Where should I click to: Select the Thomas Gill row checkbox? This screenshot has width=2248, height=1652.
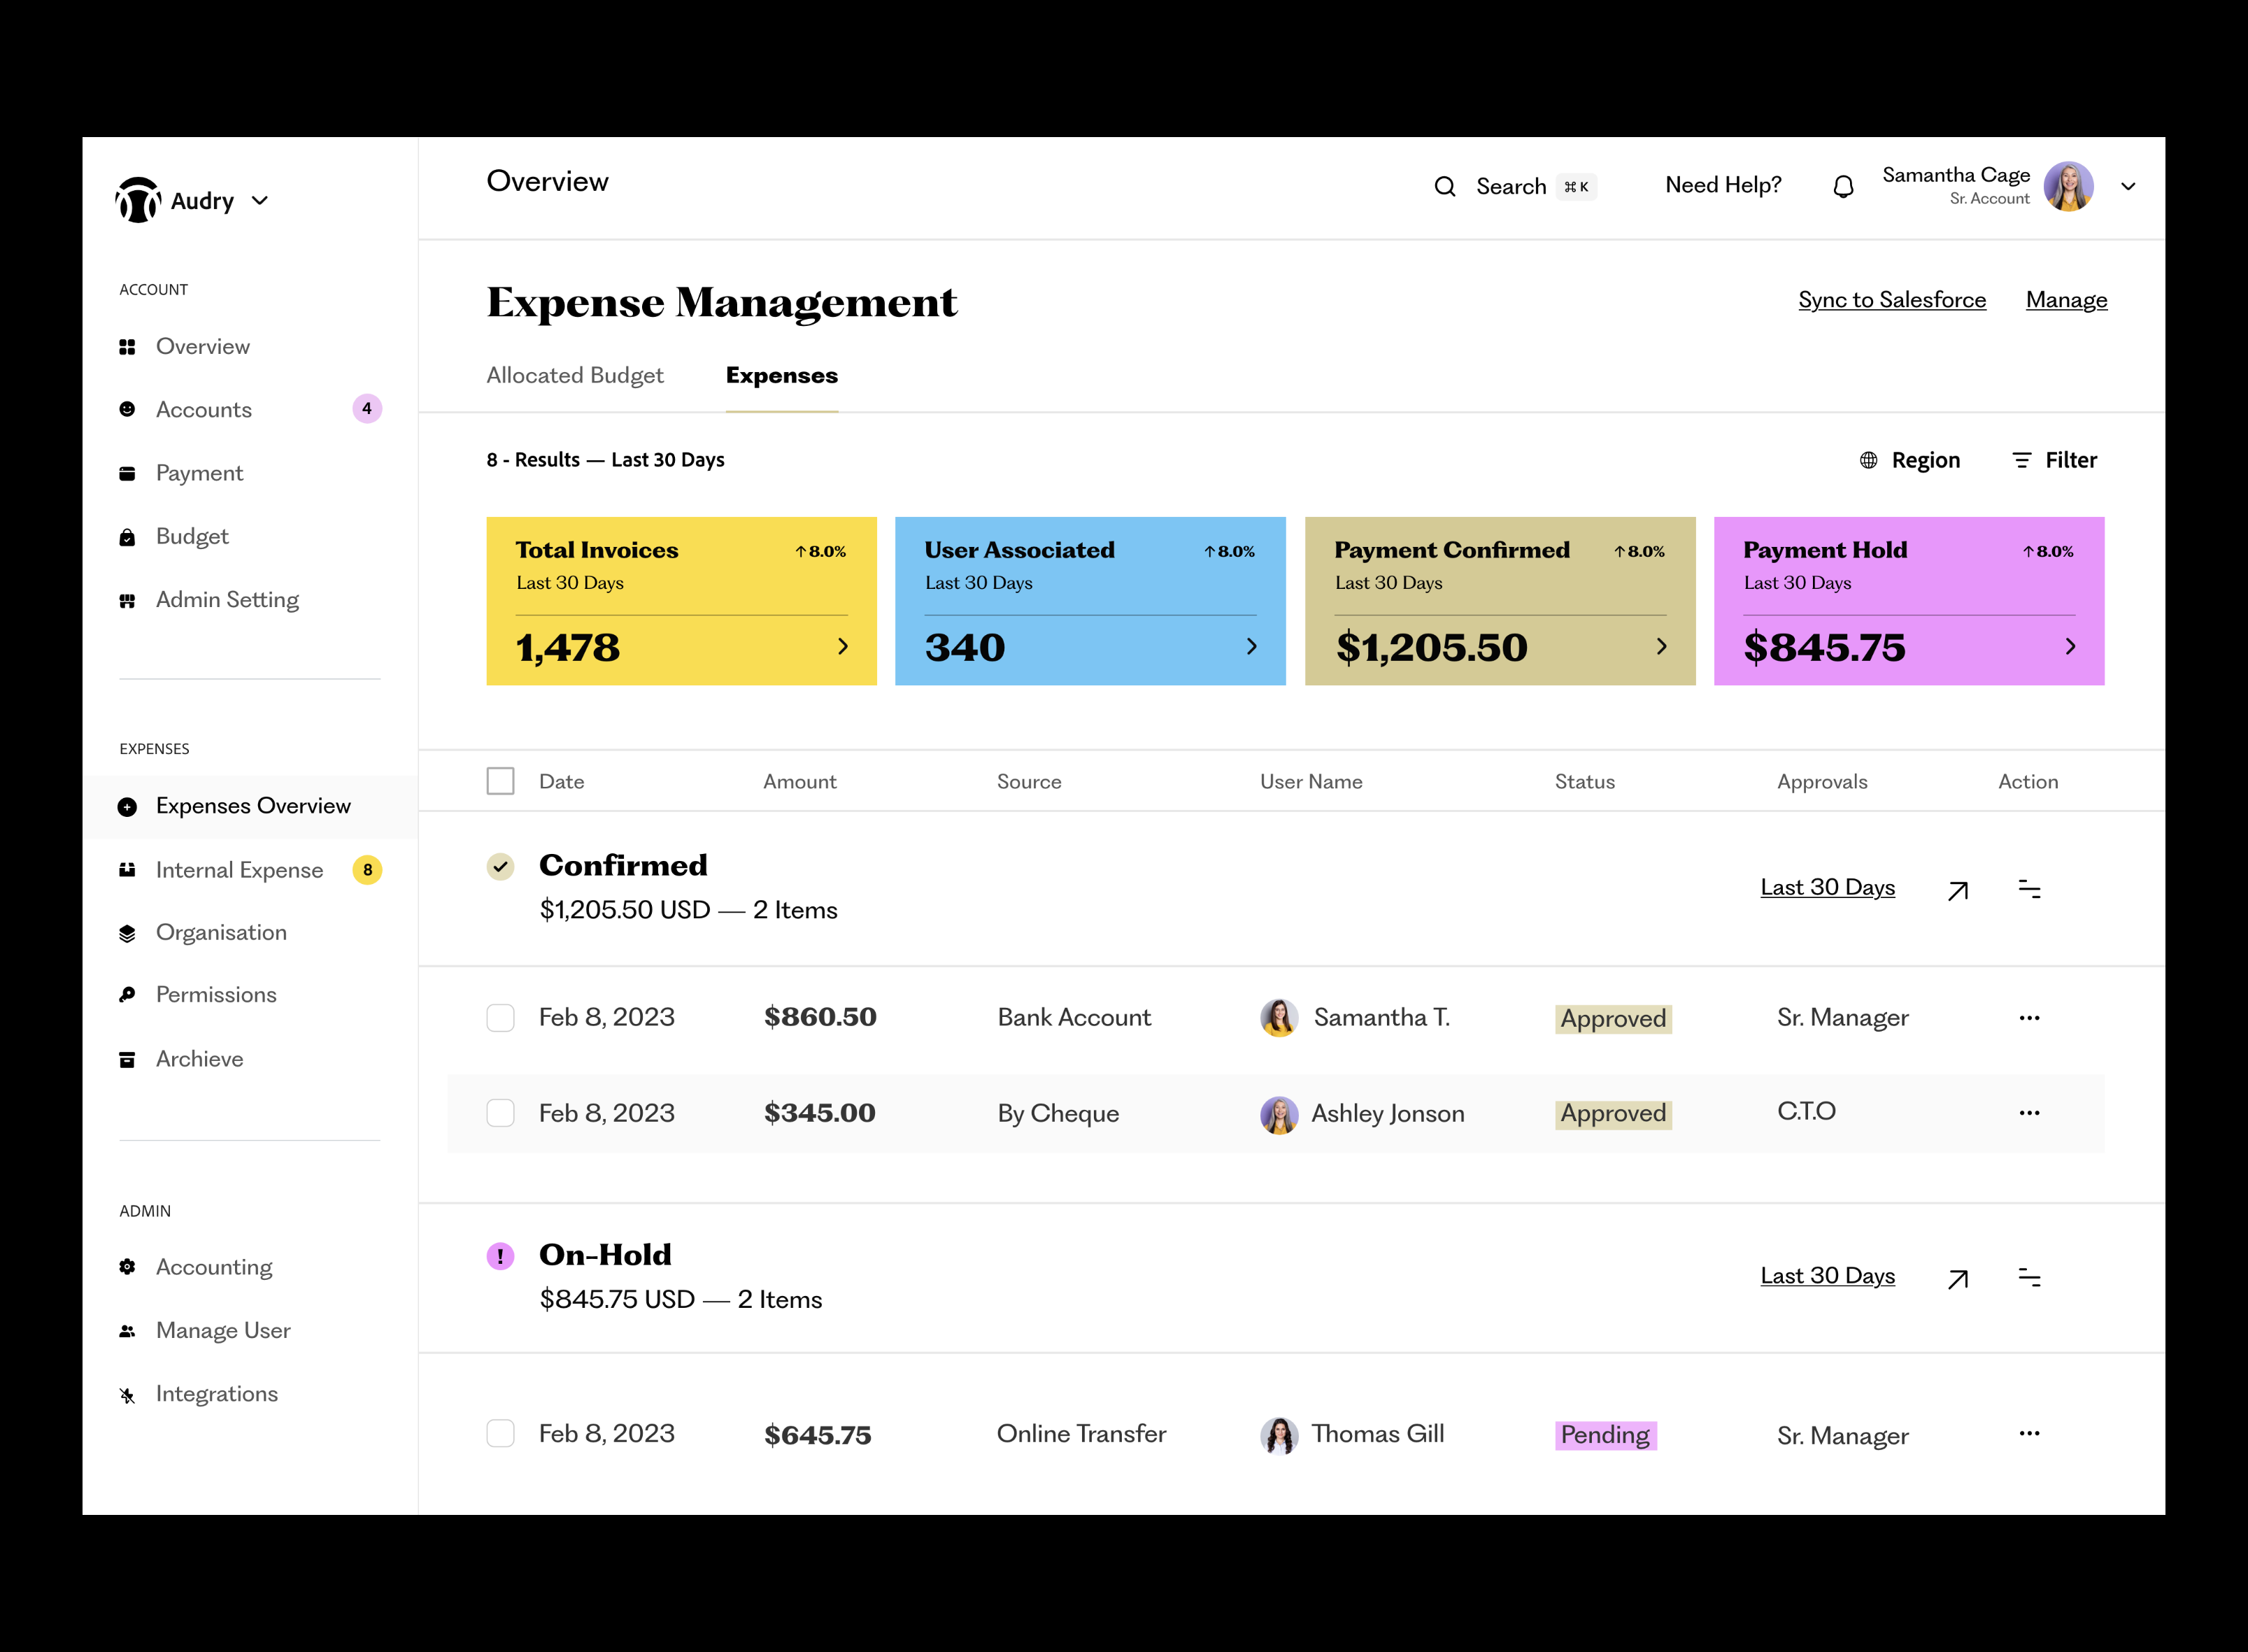[x=500, y=1434]
